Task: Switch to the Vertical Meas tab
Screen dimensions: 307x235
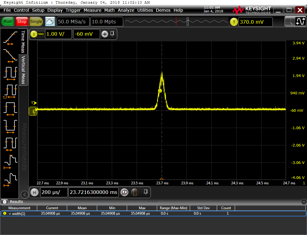Action: click(x=23, y=70)
